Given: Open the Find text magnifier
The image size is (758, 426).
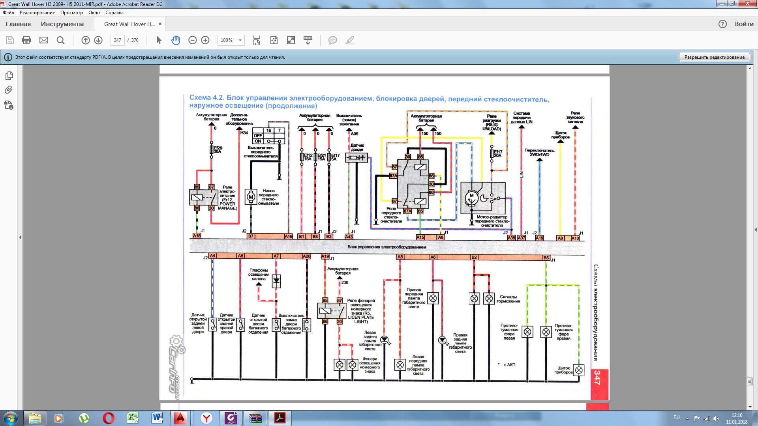Looking at the screenshot, I should [60, 40].
